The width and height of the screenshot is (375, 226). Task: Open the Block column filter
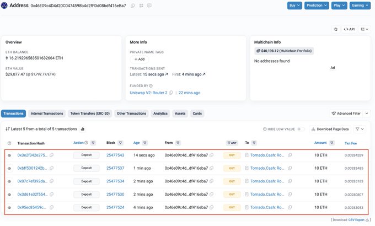tap(121, 143)
